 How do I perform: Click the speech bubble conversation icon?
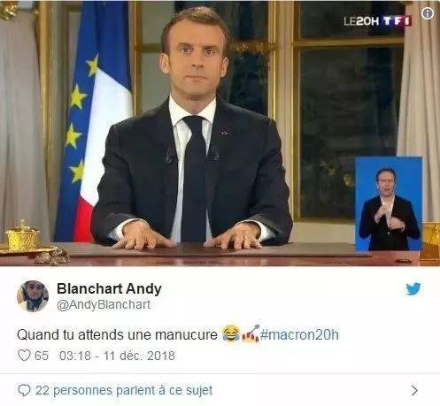pyautogui.click(x=24, y=390)
